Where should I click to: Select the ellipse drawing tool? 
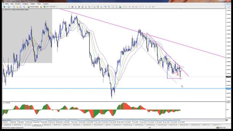[x=72, y=7]
